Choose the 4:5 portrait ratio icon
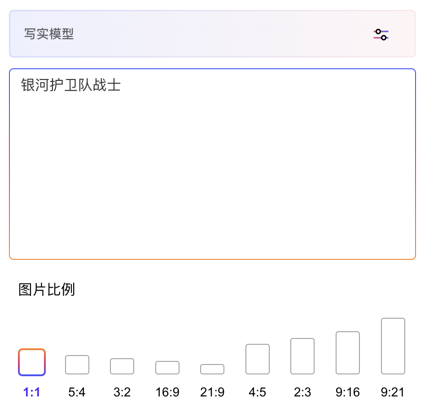Screen dimensions: 429x418 point(258,359)
